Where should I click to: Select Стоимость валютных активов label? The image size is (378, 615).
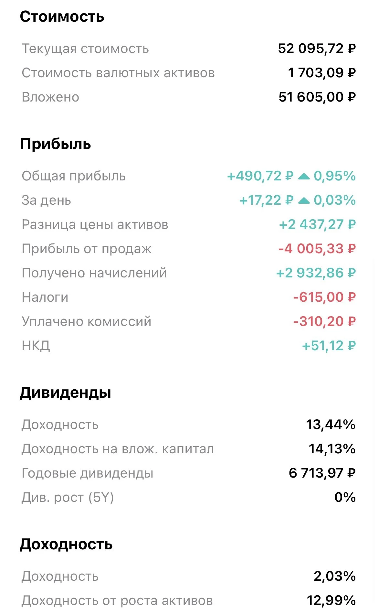[x=118, y=73]
